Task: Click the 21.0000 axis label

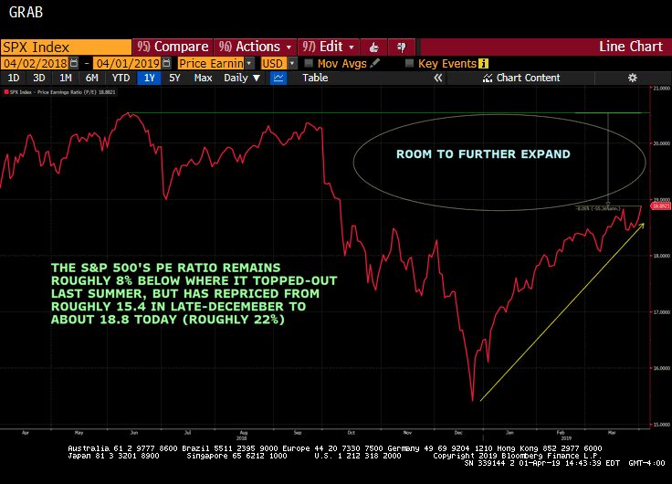Action: click(661, 89)
